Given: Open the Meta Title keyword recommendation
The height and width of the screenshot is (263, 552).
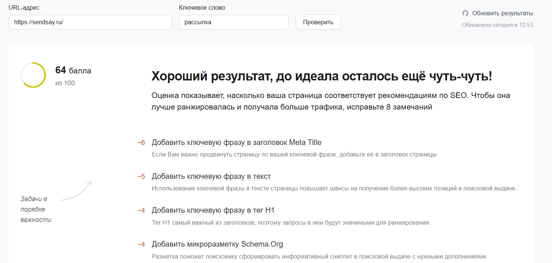Looking at the screenshot, I should (236, 142).
